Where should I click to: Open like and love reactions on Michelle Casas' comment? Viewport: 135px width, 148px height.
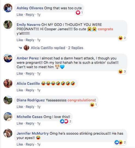coord(66,121)
